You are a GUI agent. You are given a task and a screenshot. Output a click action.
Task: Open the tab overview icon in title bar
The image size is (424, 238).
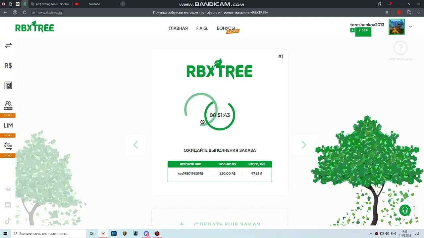(x=380, y=4)
